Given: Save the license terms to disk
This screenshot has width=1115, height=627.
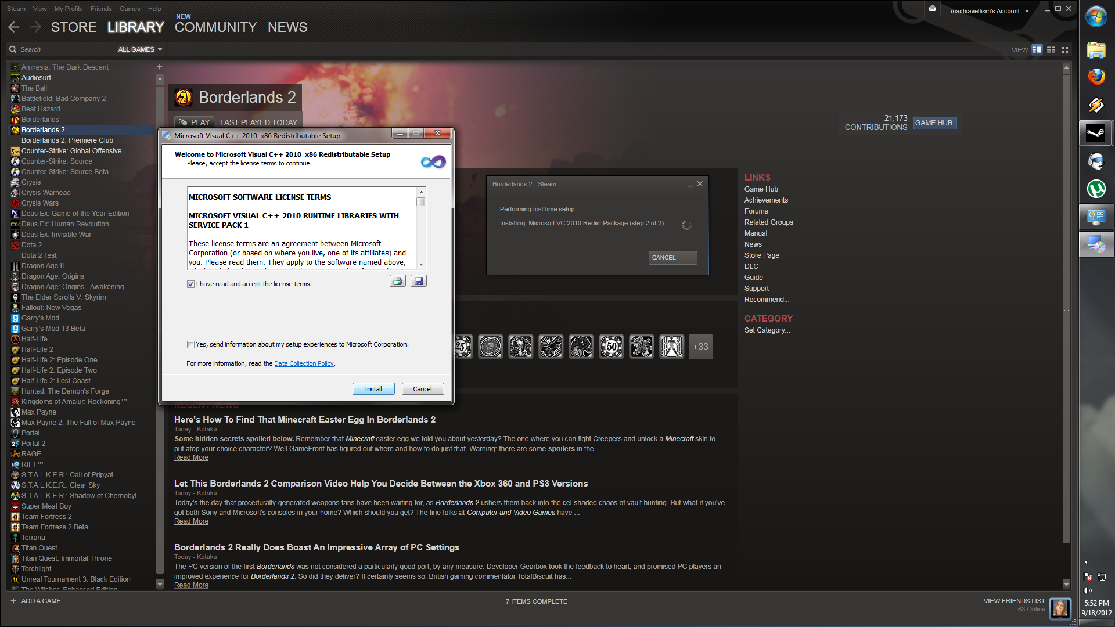Looking at the screenshot, I should point(418,280).
